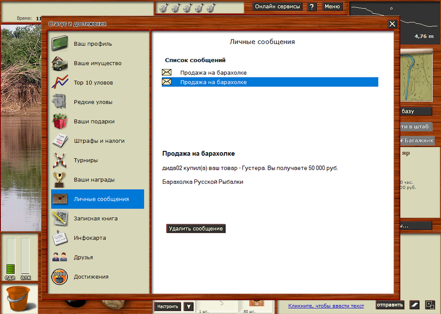The width and height of the screenshot is (441, 314).
Task: Click the отправить chat send button
Action: (389, 305)
